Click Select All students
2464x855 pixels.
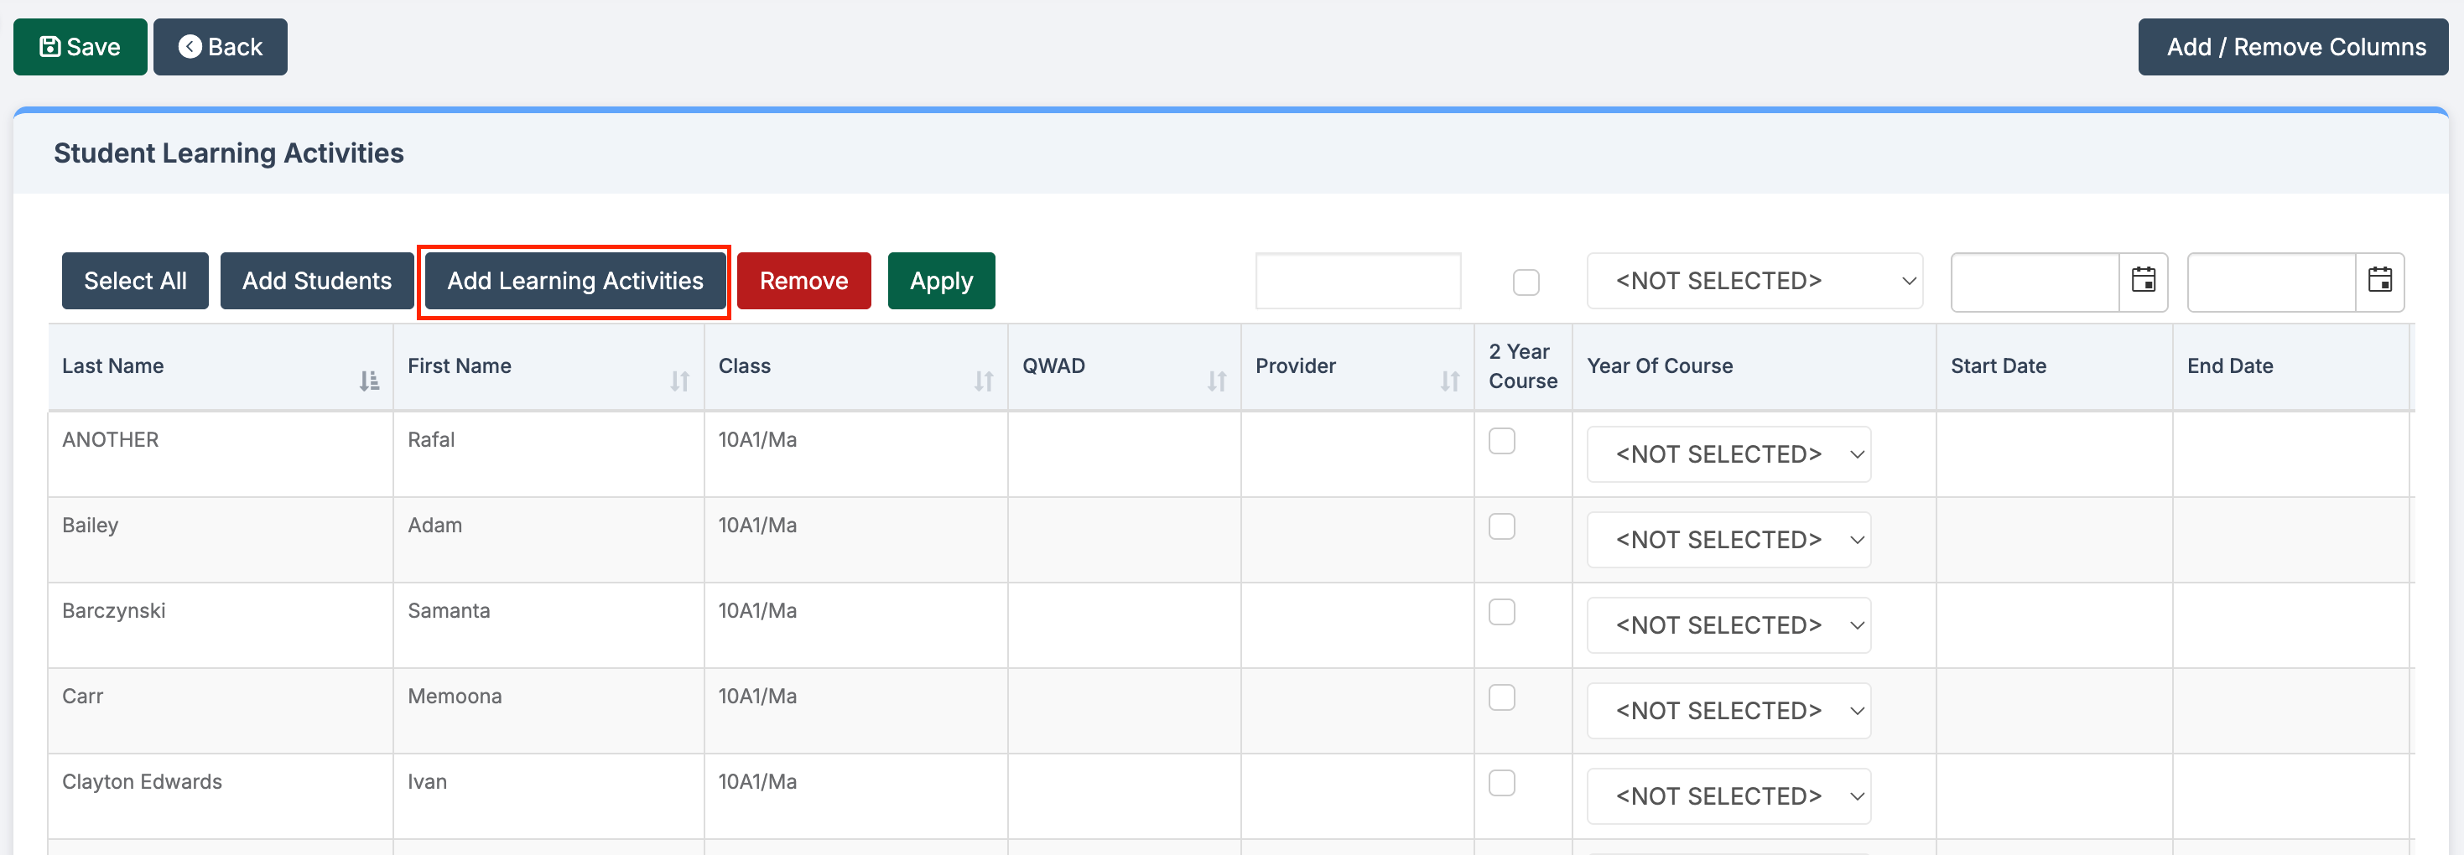[135, 281]
